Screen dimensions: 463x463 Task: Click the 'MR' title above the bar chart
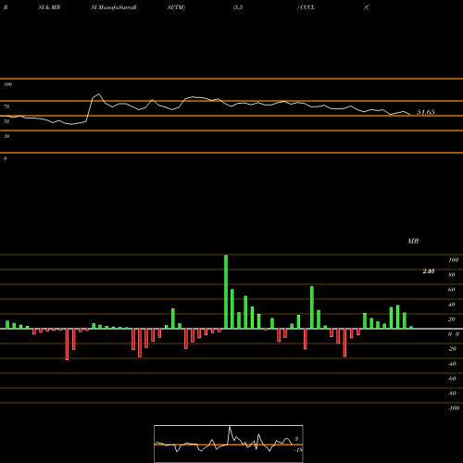(x=413, y=241)
